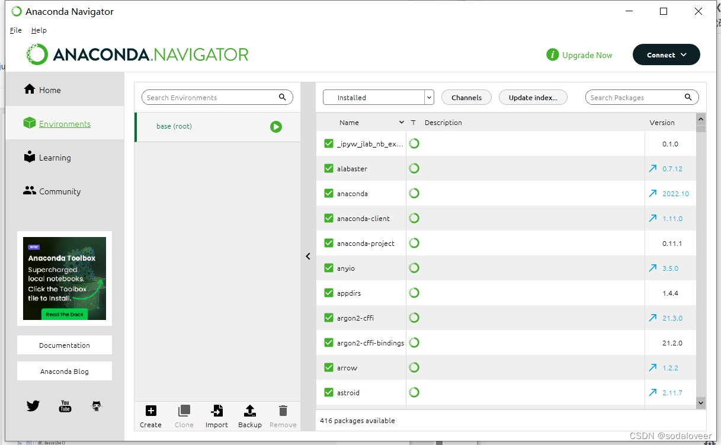Collapse the environments panel with the left chevron

pos(308,256)
